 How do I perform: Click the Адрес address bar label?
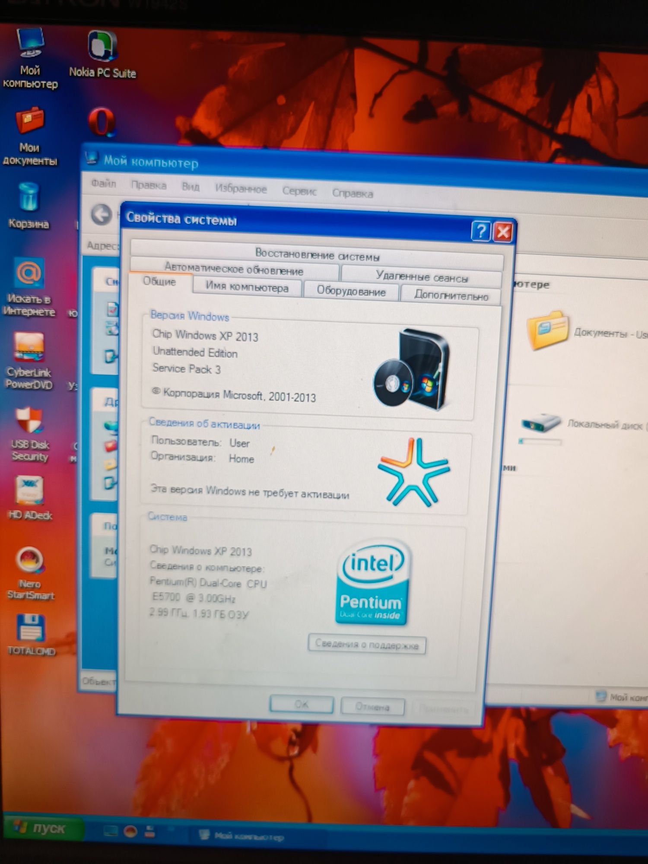pyautogui.click(x=102, y=245)
